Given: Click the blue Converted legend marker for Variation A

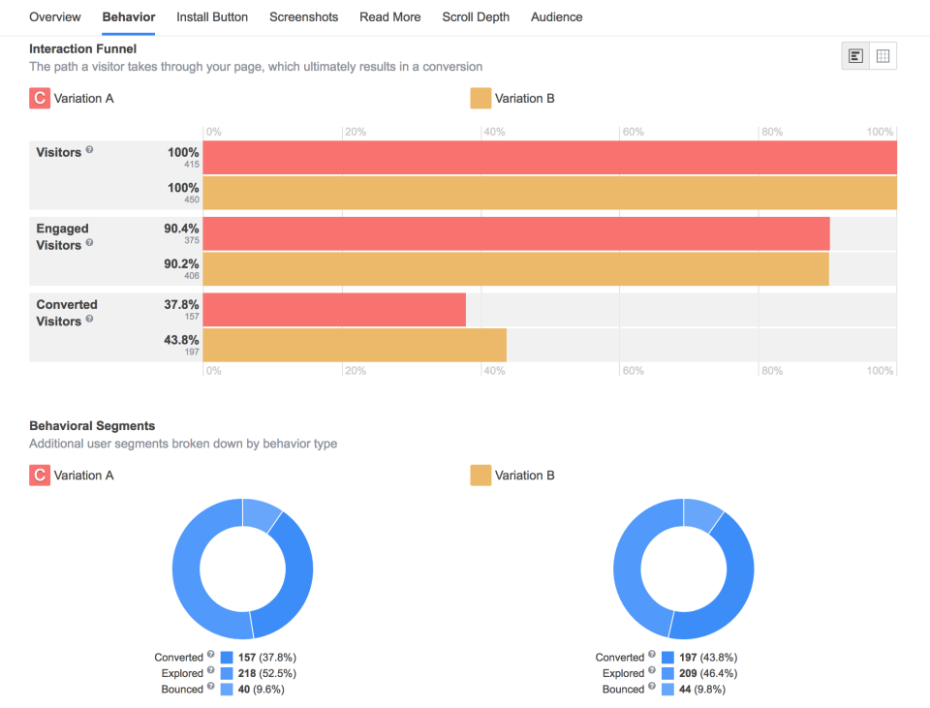Looking at the screenshot, I should tap(225, 657).
